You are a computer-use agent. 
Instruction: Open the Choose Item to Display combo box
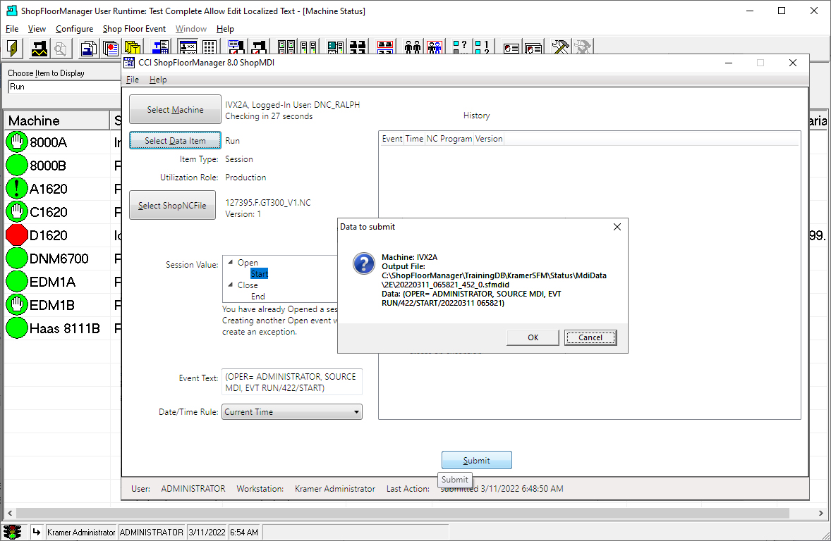point(65,87)
